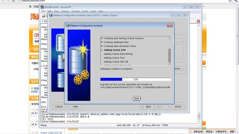The width and height of the screenshot is (239, 134).
Task: Click the Creation Options window title bar text
Action: pyautogui.click(x=86, y=15)
